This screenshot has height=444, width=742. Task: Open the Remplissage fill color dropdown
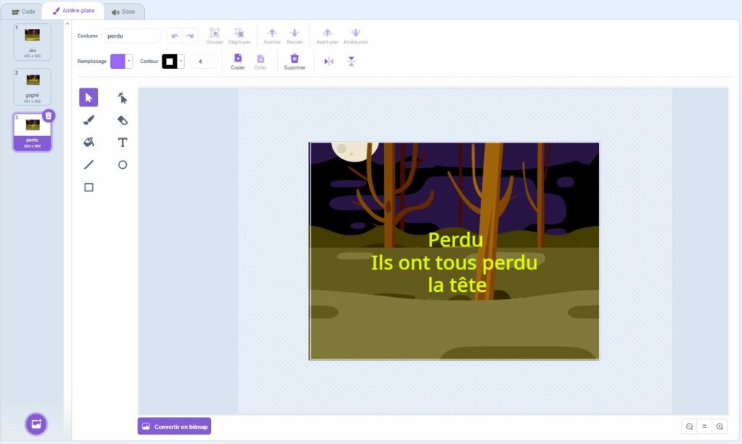tap(129, 62)
